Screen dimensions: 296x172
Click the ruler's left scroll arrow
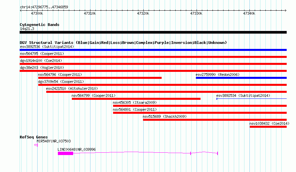pyautogui.click(x=21, y=11)
